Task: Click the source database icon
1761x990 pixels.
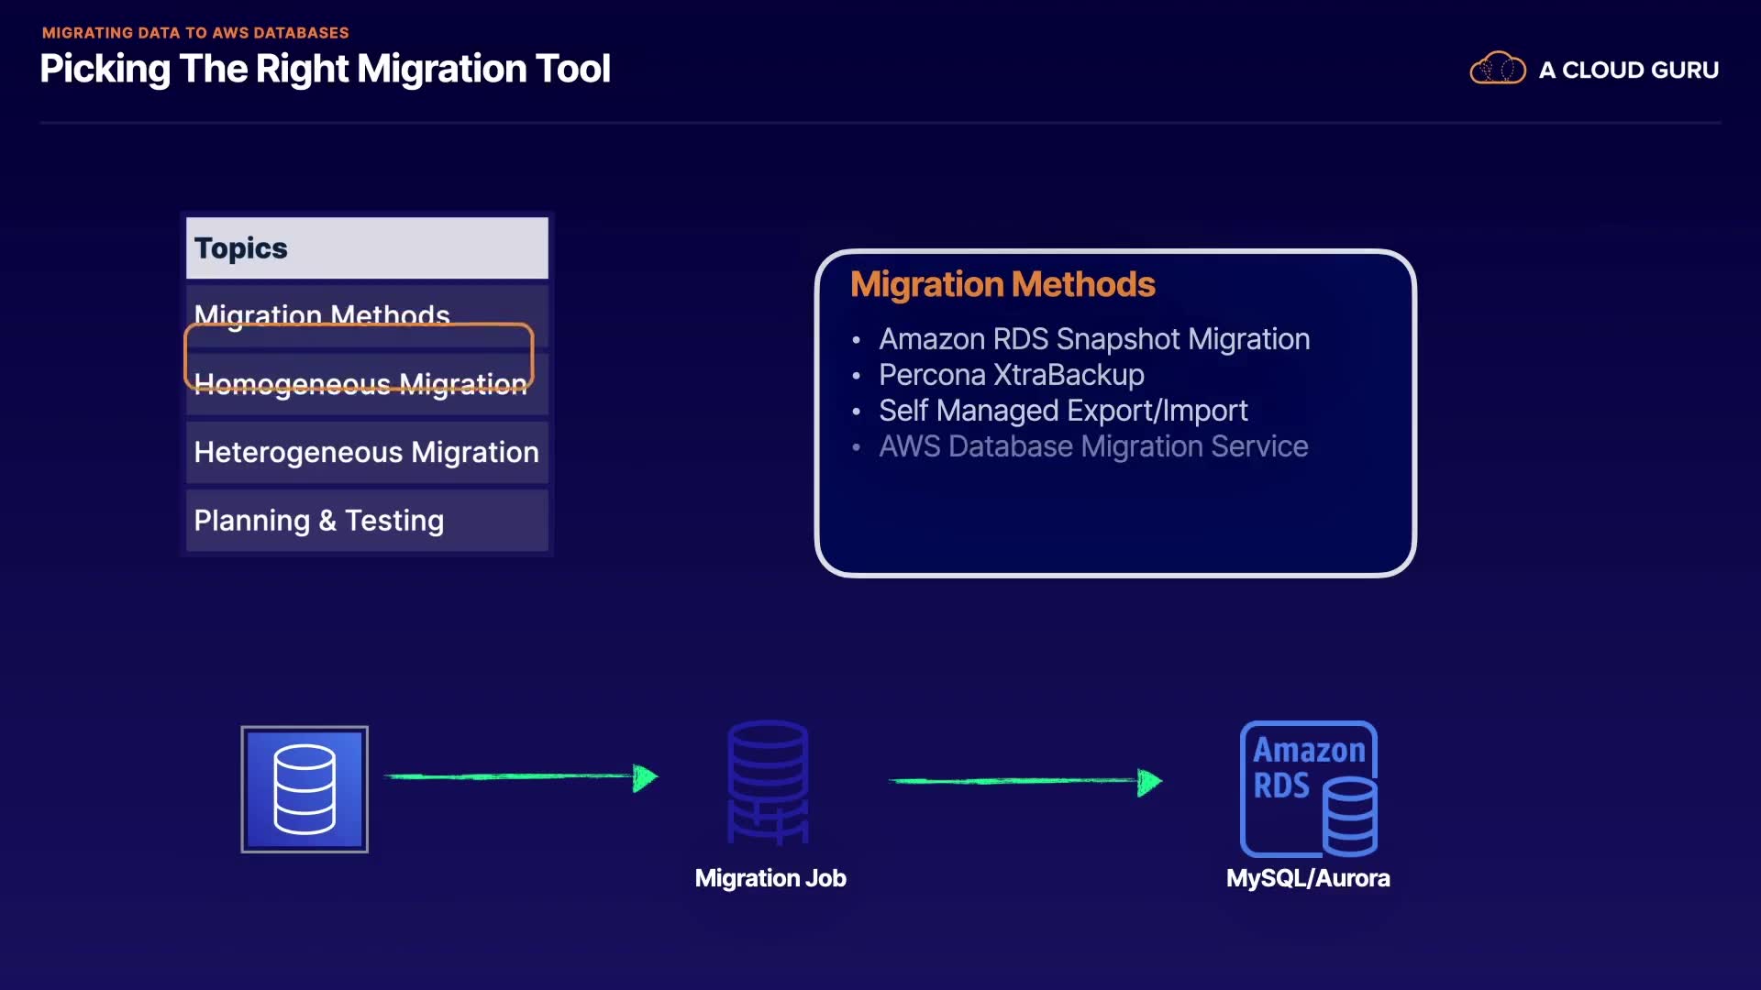Action: [305, 789]
